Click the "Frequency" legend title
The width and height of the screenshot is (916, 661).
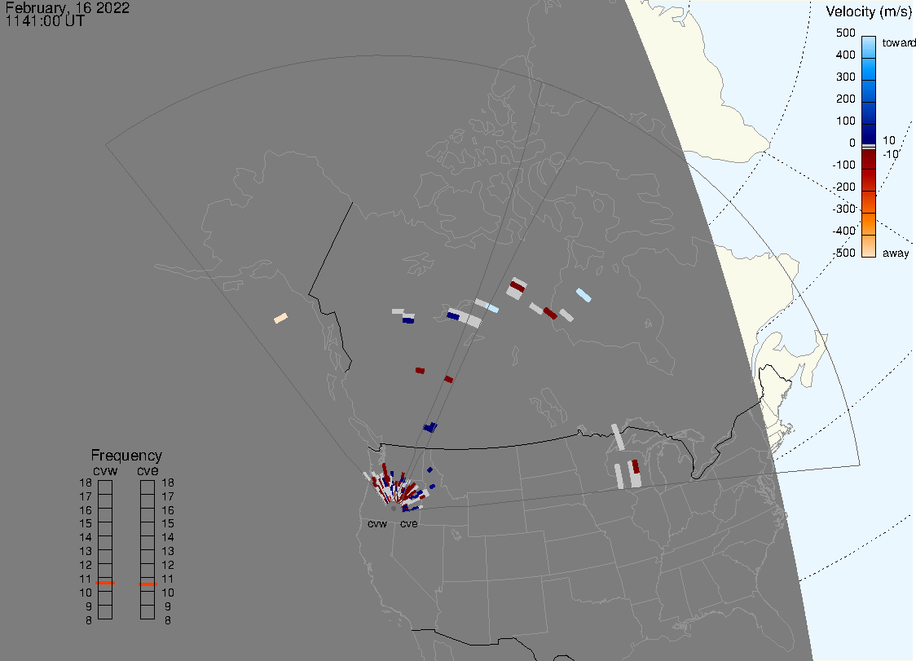tap(126, 456)
